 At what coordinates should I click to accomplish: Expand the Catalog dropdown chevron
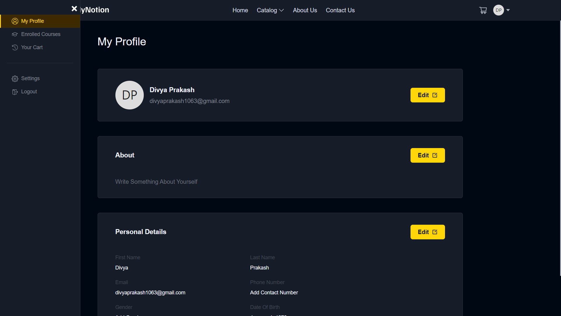tap(281, 10)
